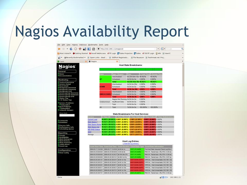This screenshot has width=247, height=185.
Task: Switch to the Cacti tab
Action: tap(72, 61)
